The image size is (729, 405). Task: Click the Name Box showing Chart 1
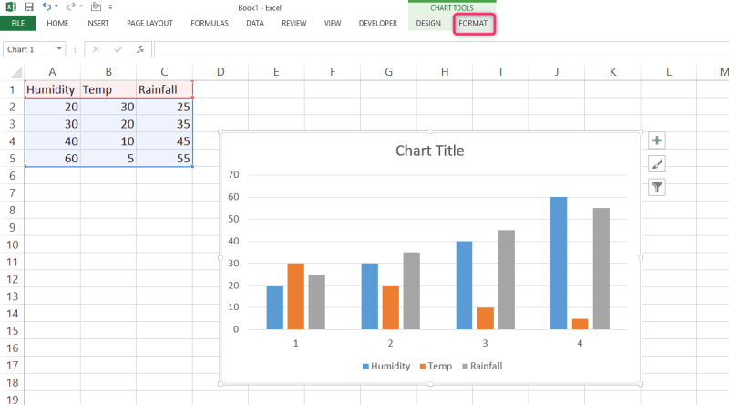28,49
